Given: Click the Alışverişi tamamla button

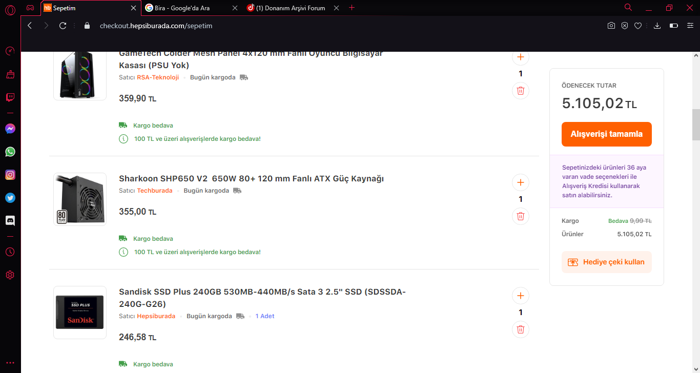Looking at the screenshot, I should tap(607, 134).
